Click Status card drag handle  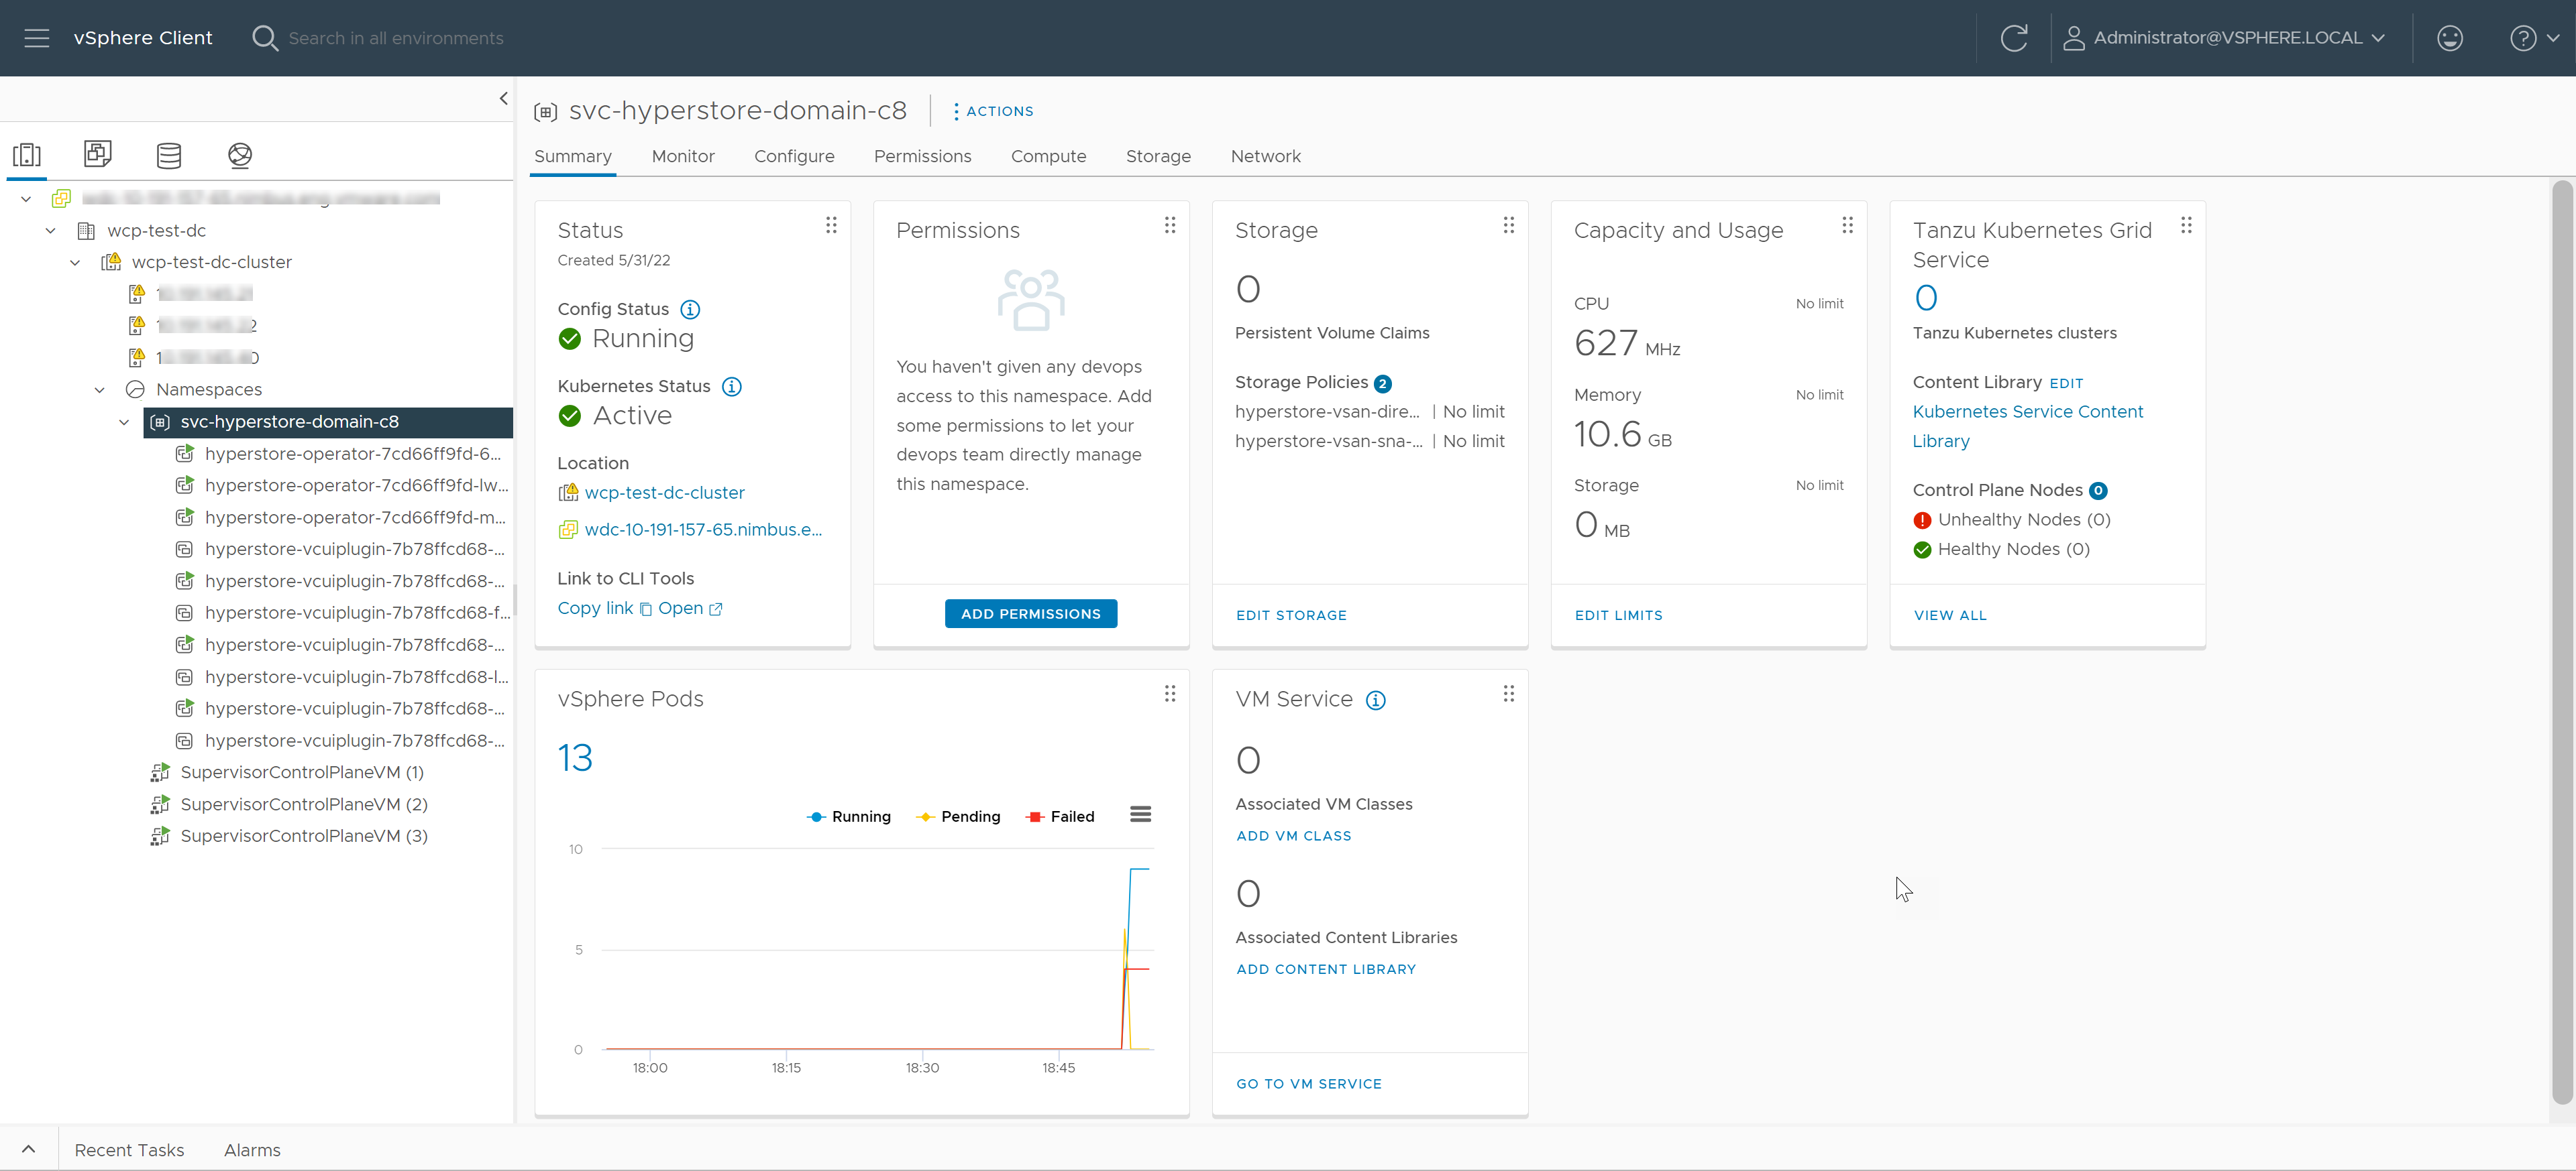click(x=831, y=226)
